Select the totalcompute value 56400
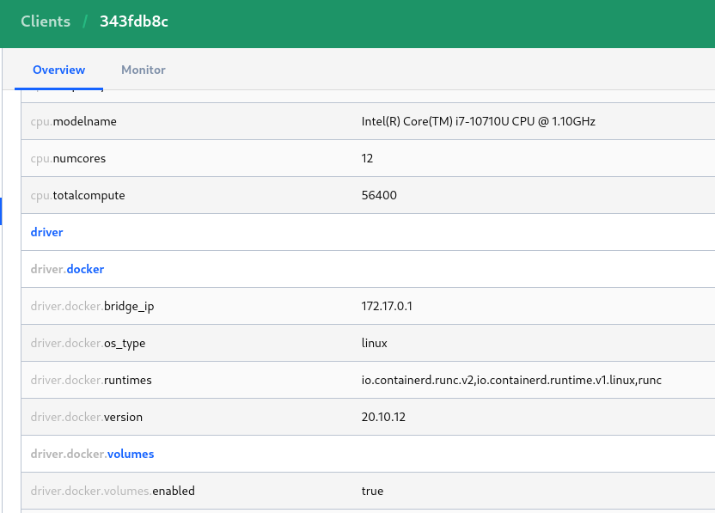This screenshot has width=715, height=513. tap(379, 195)
